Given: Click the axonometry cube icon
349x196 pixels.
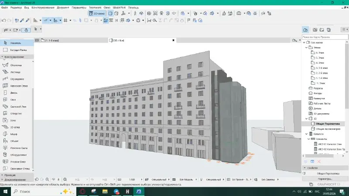Looking at the screenshot, I should click(116, 14).
